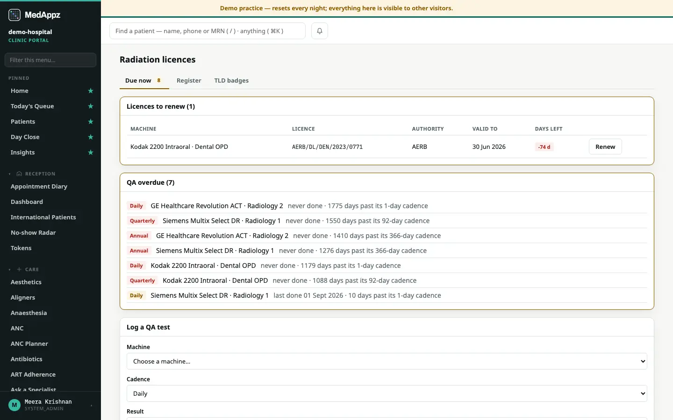Switch to the TLD badges tab
Image resolution: width=673 pixels, height=420 pixels.
tap(231, 80)
